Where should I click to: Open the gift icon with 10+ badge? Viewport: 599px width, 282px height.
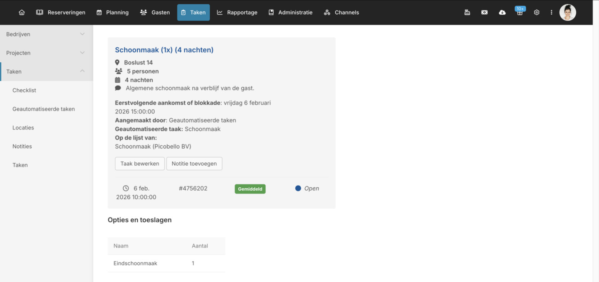[x=520, y=12]
